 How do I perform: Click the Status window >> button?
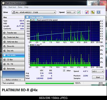(x=13, y=80)
